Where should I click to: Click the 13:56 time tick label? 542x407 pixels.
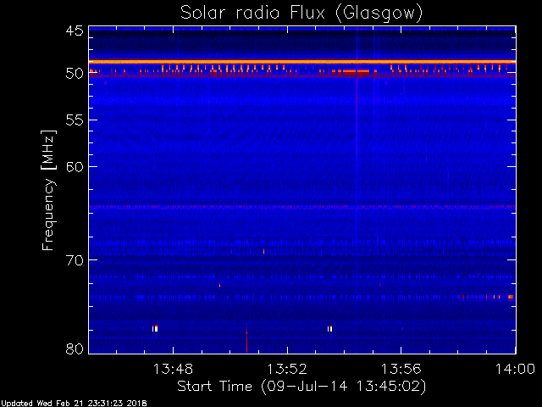tap(401, 370)
